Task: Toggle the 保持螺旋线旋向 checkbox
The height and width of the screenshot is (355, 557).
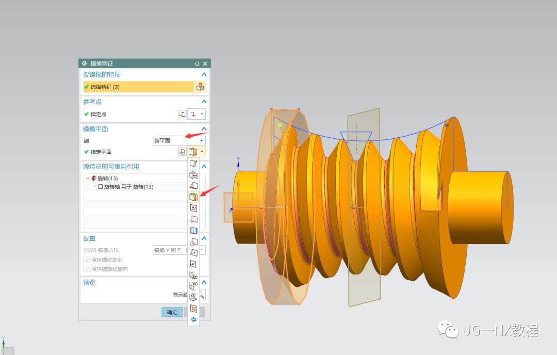Action: (x=87, y=269)
